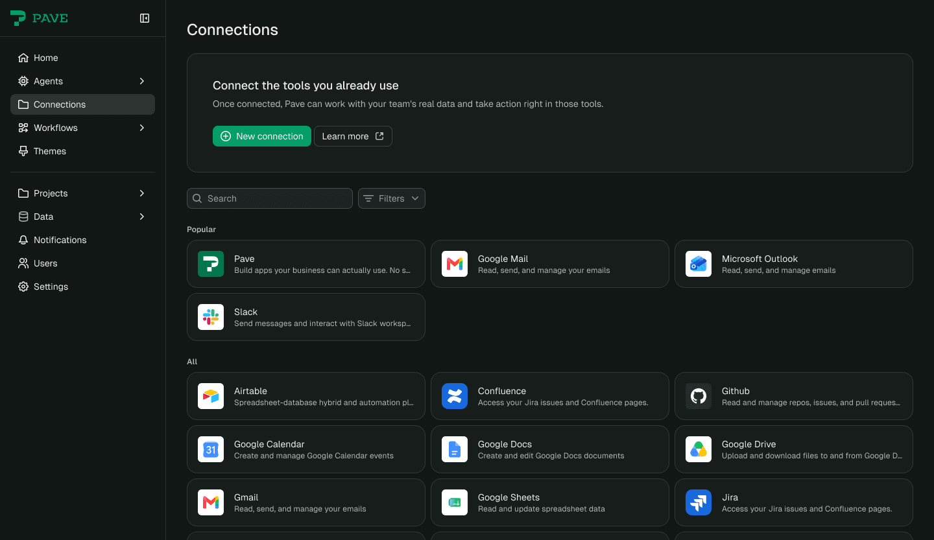The height and width of the screenshot is (540, 934).
Task: Click the 'Popular' section label
Action: [x=201, y=229]
